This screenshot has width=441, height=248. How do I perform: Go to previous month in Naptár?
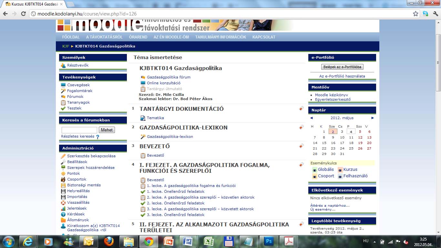coord(312,118)
